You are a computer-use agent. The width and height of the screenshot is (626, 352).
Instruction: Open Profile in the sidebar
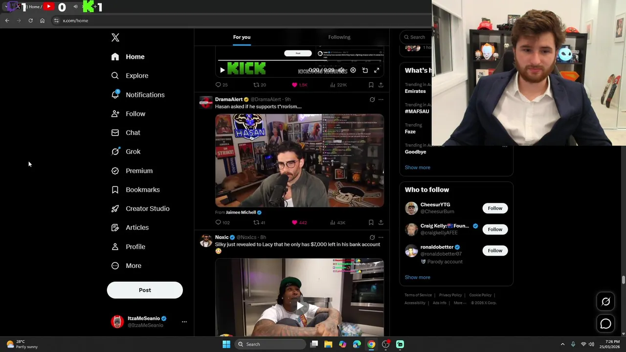point(128,247)
